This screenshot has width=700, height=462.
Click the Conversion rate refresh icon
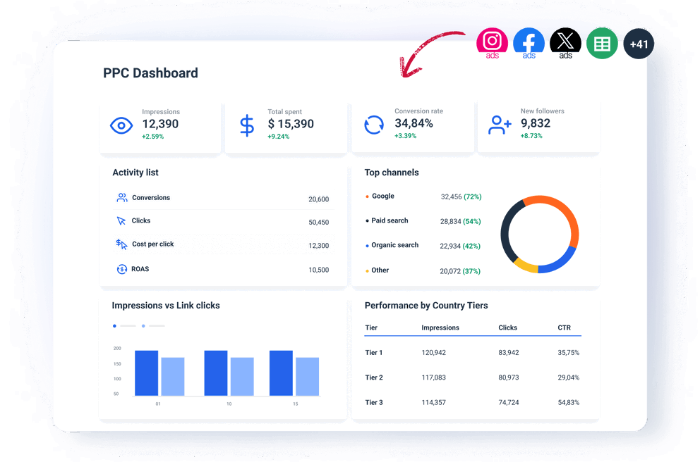click(373, 125)
